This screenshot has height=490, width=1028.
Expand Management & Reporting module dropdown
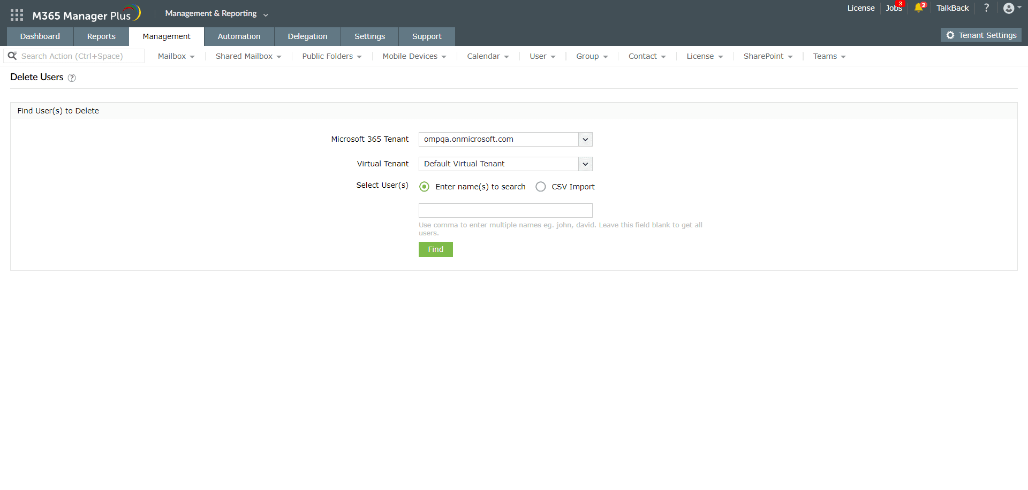[x=216, y=13]
